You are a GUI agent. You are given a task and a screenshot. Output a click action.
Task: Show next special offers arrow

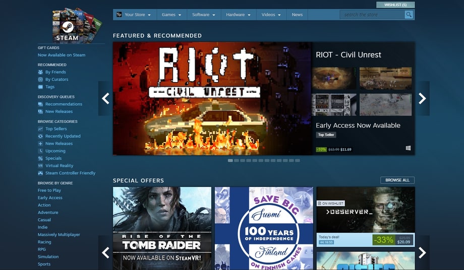[x=422, y=252]
